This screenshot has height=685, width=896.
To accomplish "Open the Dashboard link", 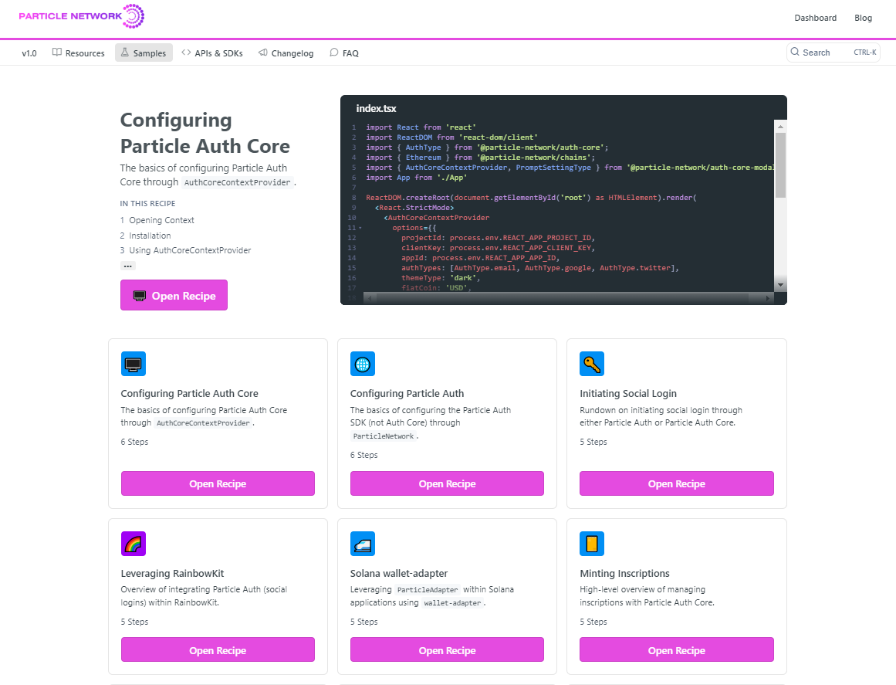I will click(815, 18).
